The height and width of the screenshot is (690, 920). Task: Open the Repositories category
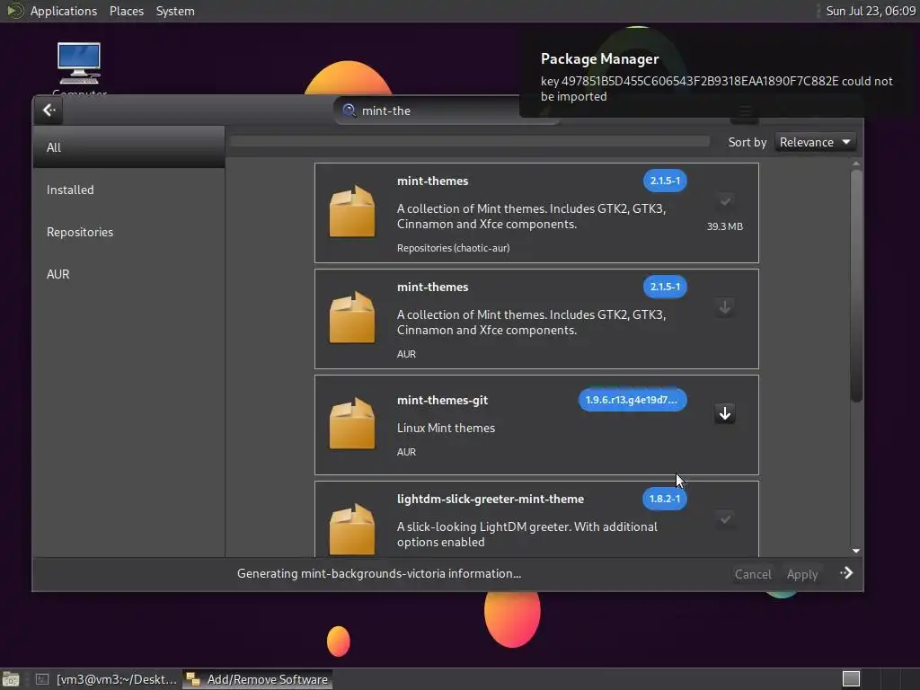pos(128,232)
